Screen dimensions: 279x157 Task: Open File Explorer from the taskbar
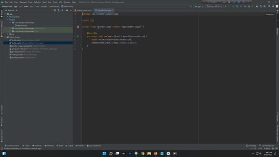coord(149,154)
